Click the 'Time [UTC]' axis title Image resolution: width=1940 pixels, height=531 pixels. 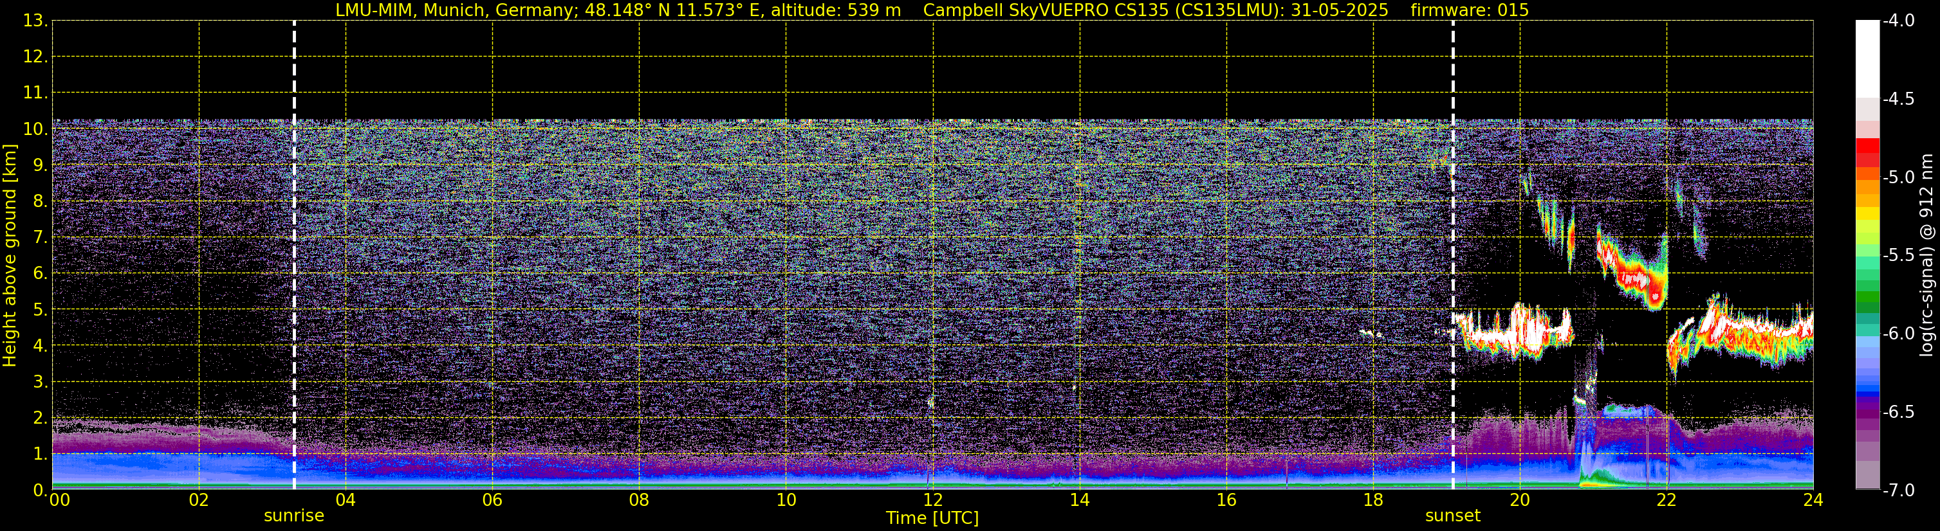[932, 518]
